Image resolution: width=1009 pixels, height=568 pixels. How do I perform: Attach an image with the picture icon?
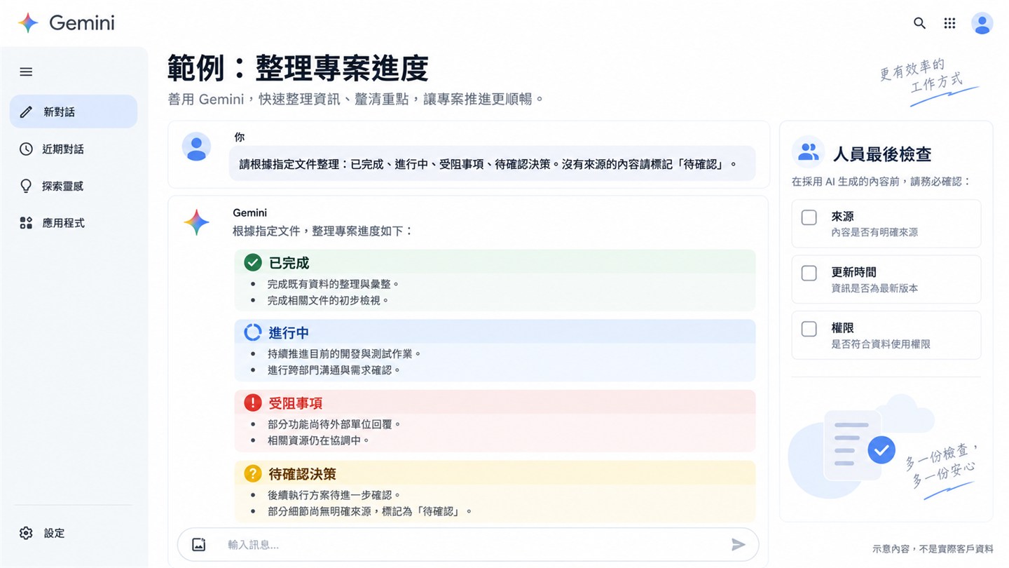click(x=199, y=544)
